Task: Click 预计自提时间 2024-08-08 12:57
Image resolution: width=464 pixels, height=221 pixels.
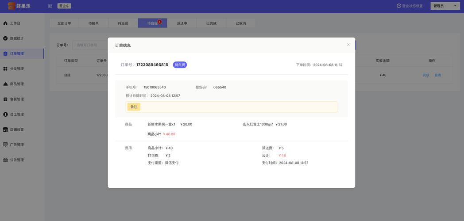Action: [x=153, y=96]
